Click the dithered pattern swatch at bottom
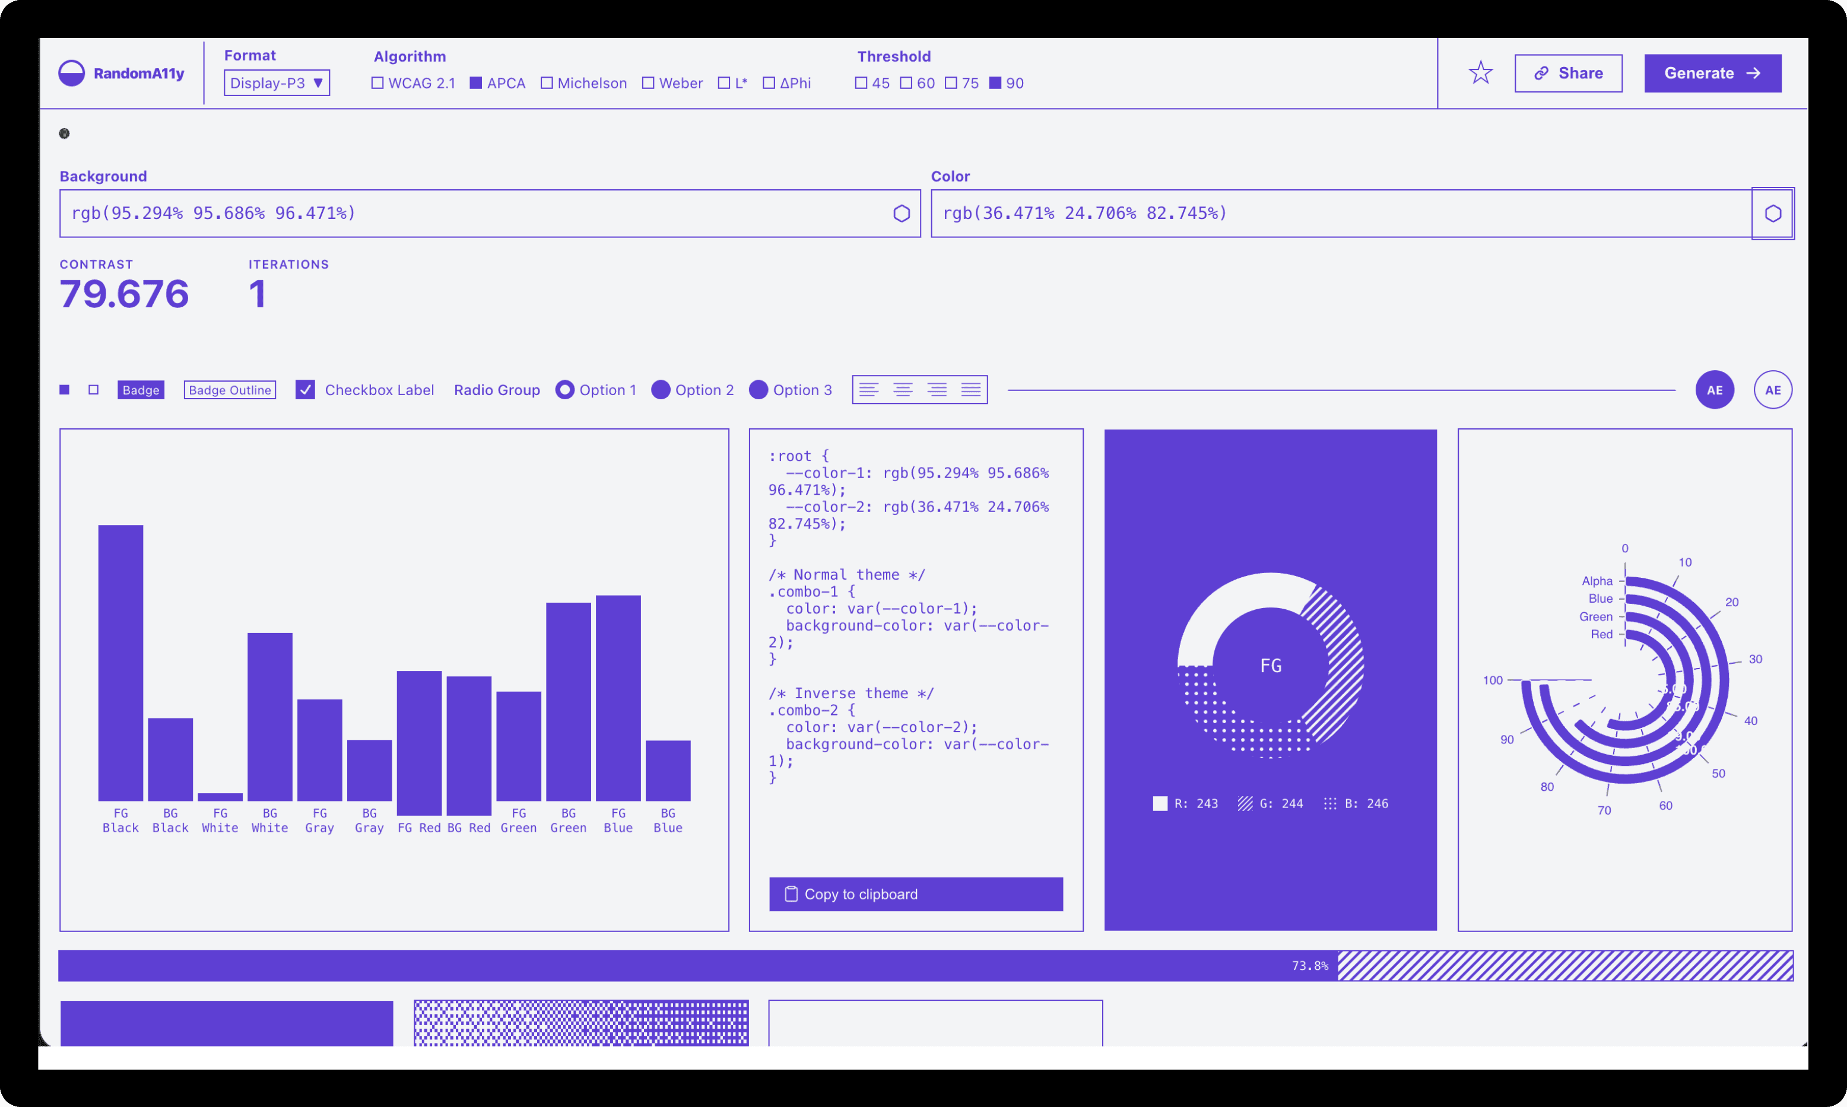Image resolution: width=1847 pixels, height=1107 pixels. point(581,1023)
